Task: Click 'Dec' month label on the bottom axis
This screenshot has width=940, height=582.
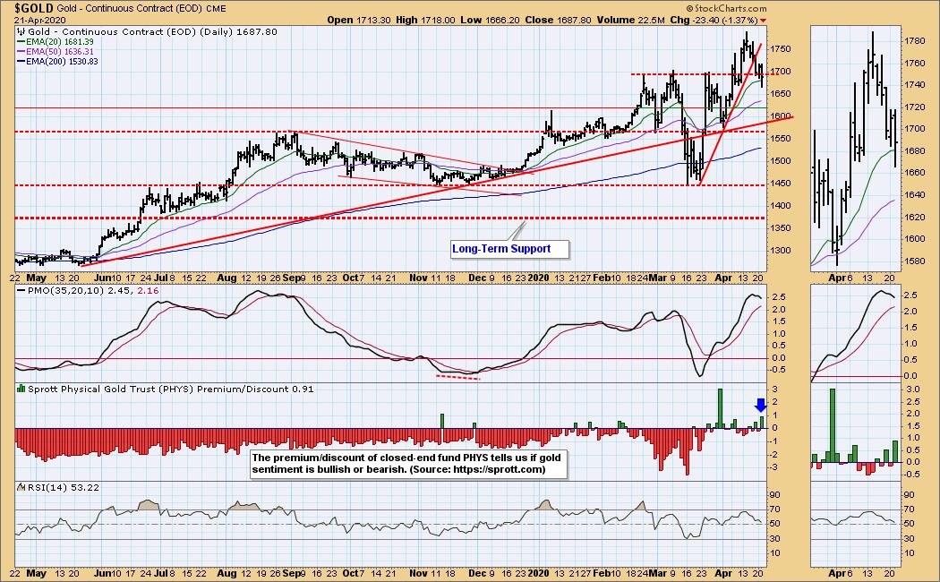Action: (x=477, y=573)
